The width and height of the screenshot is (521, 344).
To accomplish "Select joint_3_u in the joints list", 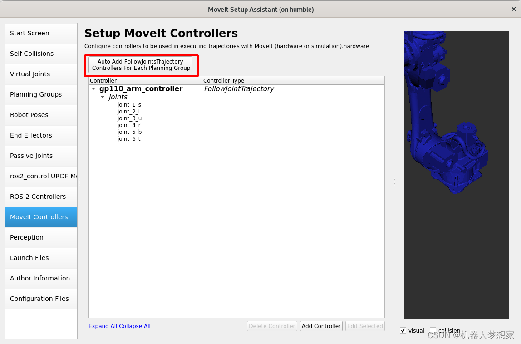I will pyautogui.click(x=129, y=118).
